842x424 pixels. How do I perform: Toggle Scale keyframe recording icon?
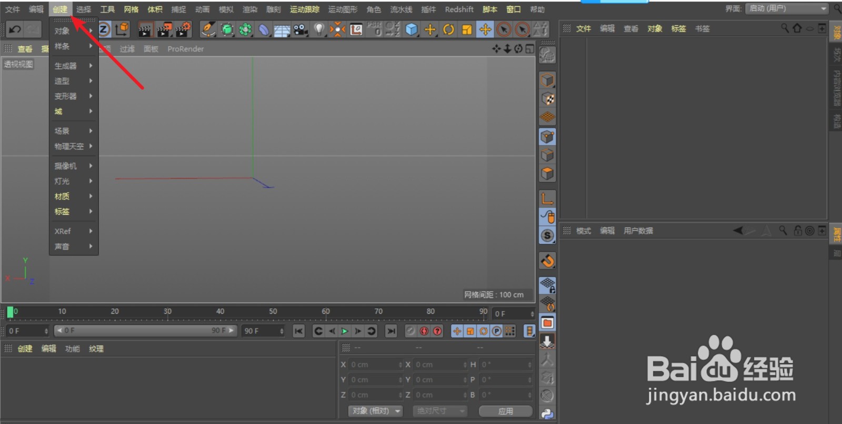tap(470, 331)
